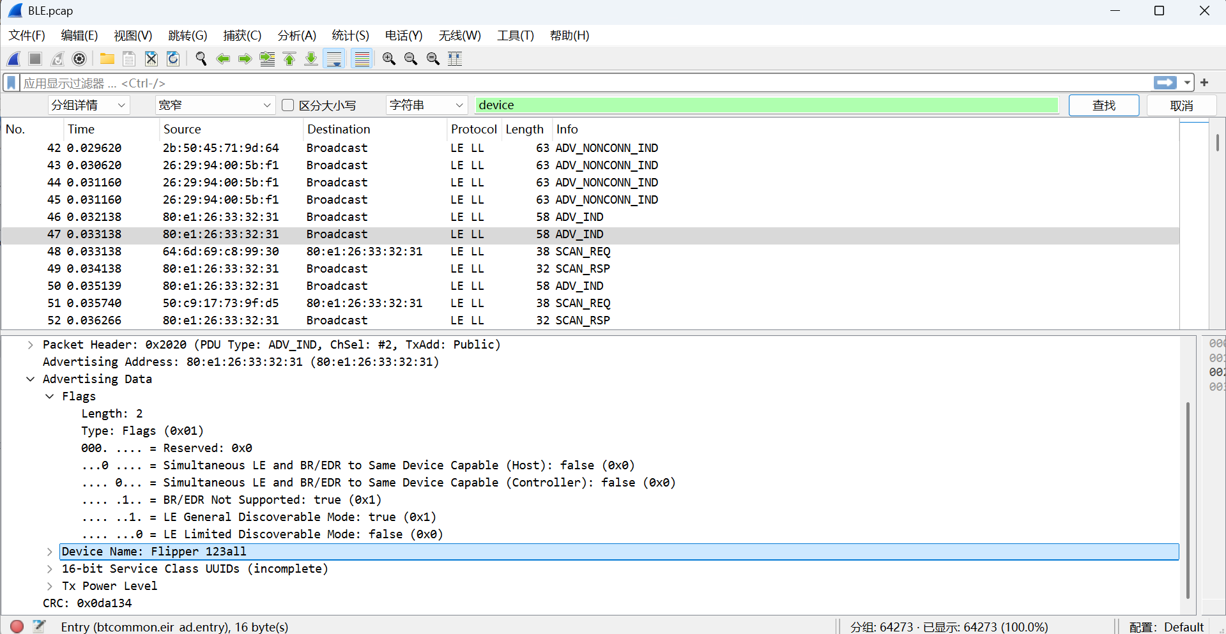Open capture options gear icon

(79, 59)
